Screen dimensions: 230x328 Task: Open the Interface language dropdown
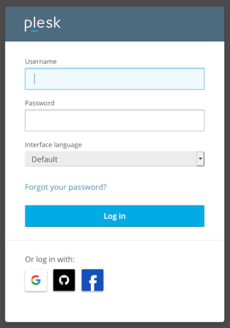114,159
